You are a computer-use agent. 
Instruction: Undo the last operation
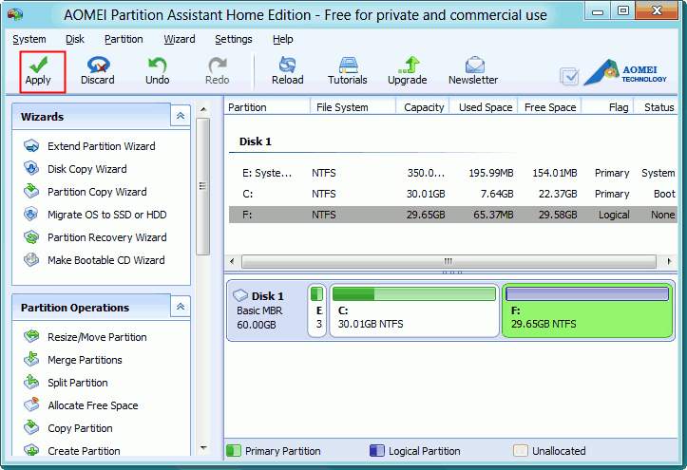click(158, 71)
